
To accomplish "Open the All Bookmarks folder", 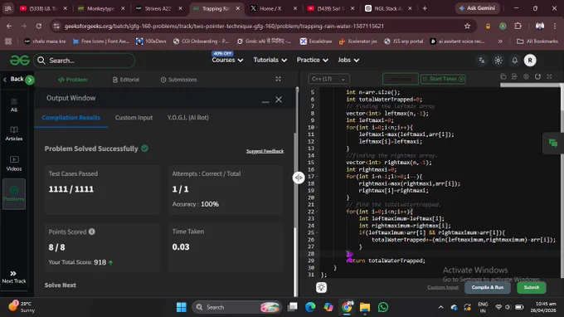I will point(537,41).
